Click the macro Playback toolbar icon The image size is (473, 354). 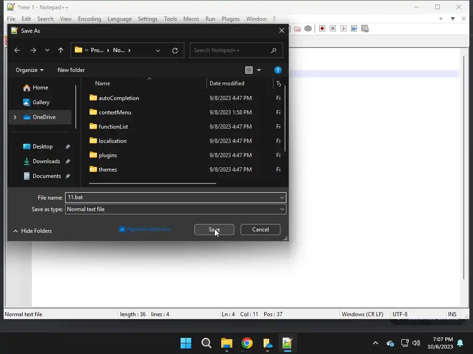(343, 29)
